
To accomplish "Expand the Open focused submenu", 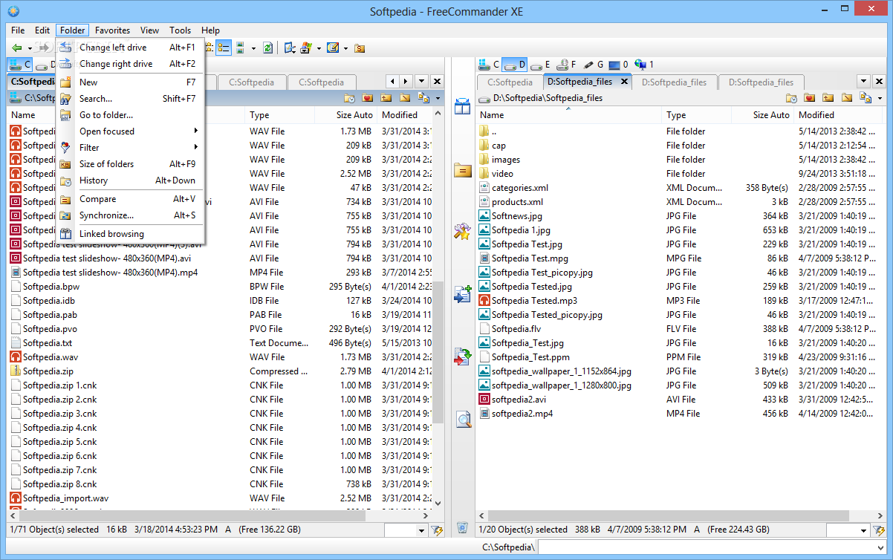I will 130,131.
